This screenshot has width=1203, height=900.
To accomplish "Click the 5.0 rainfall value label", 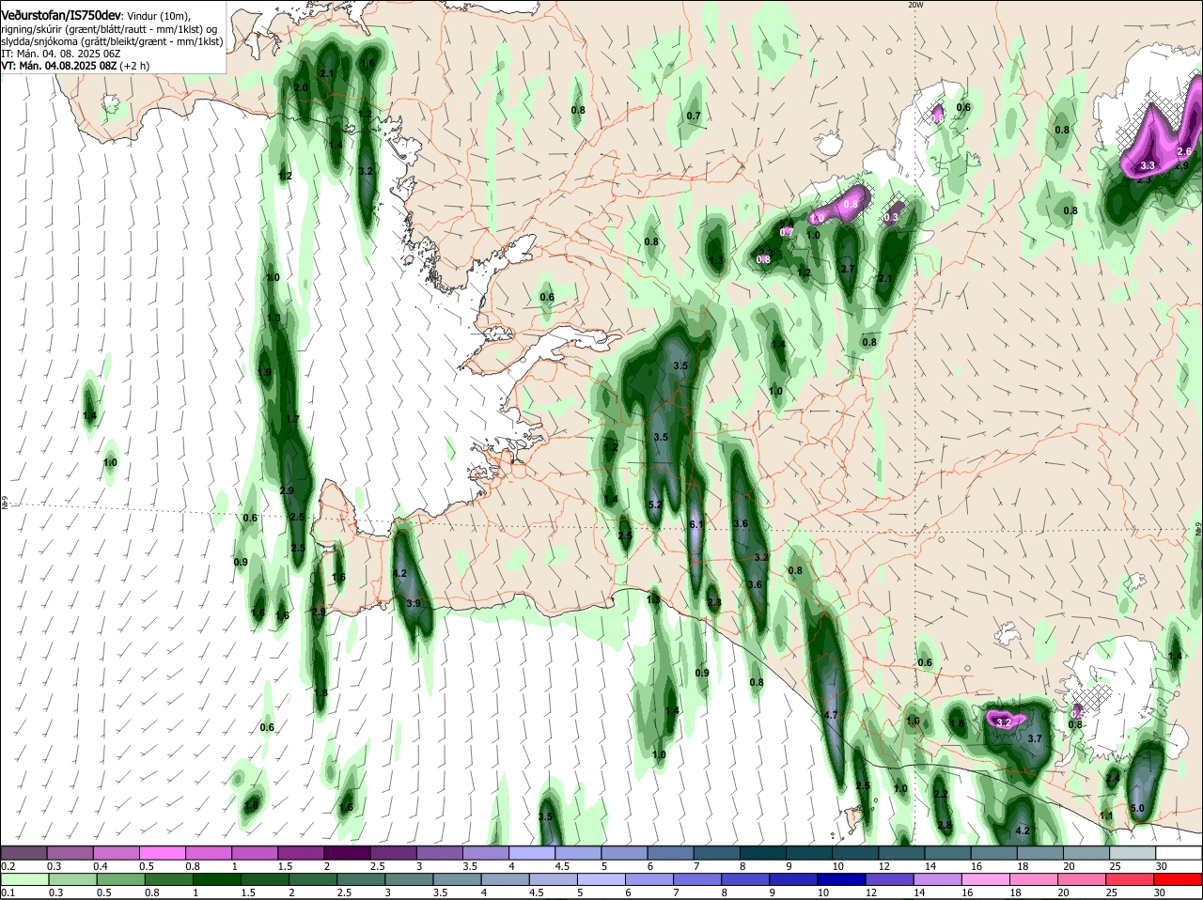I will click(x=1137, y=808).
